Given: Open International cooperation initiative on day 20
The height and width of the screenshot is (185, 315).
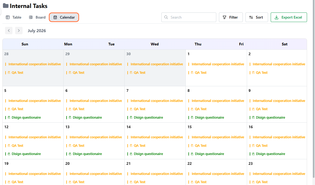Looking at the screenshot, I should pos(96,174).
